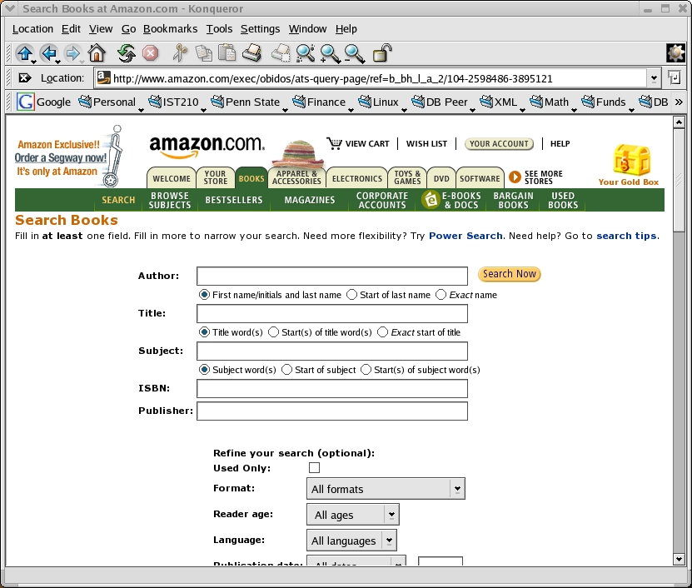
Task: Copy using the toolbar Copy icon
Action: point(203,53)
